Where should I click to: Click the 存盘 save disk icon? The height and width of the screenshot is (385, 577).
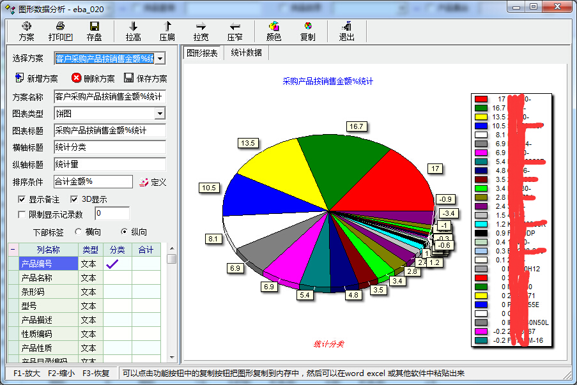tap(94, 27)
